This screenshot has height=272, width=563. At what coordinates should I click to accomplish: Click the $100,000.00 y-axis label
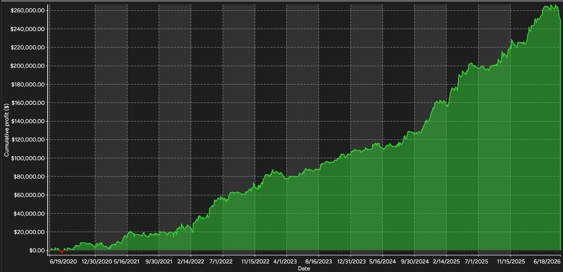pyautogui.click(x=28, y=158)
